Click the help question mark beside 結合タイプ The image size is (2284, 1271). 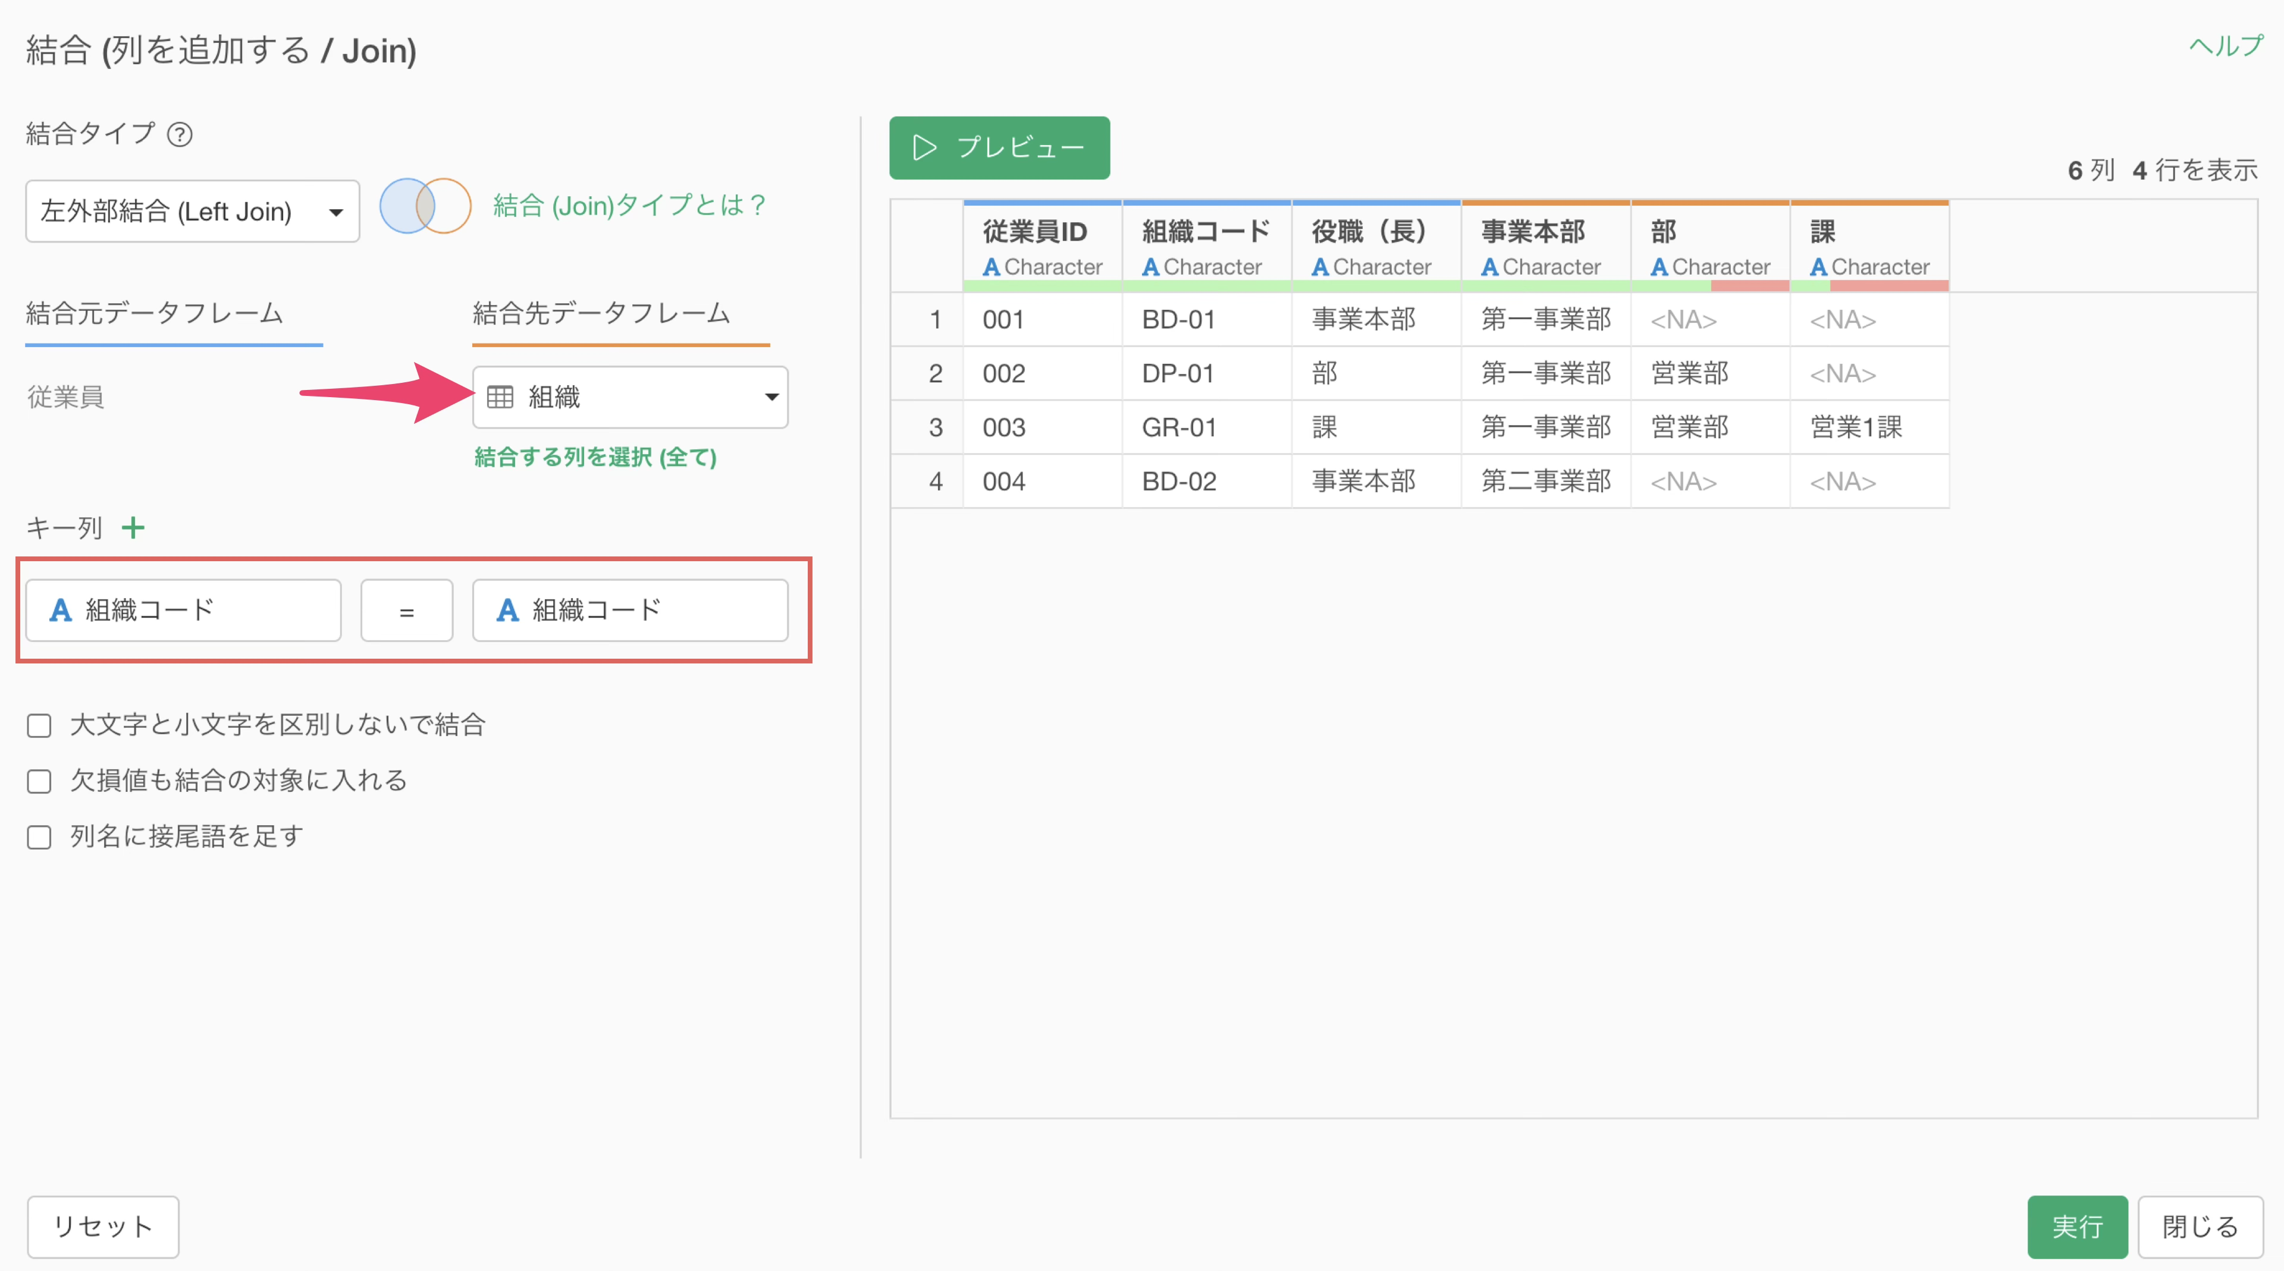pos(180,135)
